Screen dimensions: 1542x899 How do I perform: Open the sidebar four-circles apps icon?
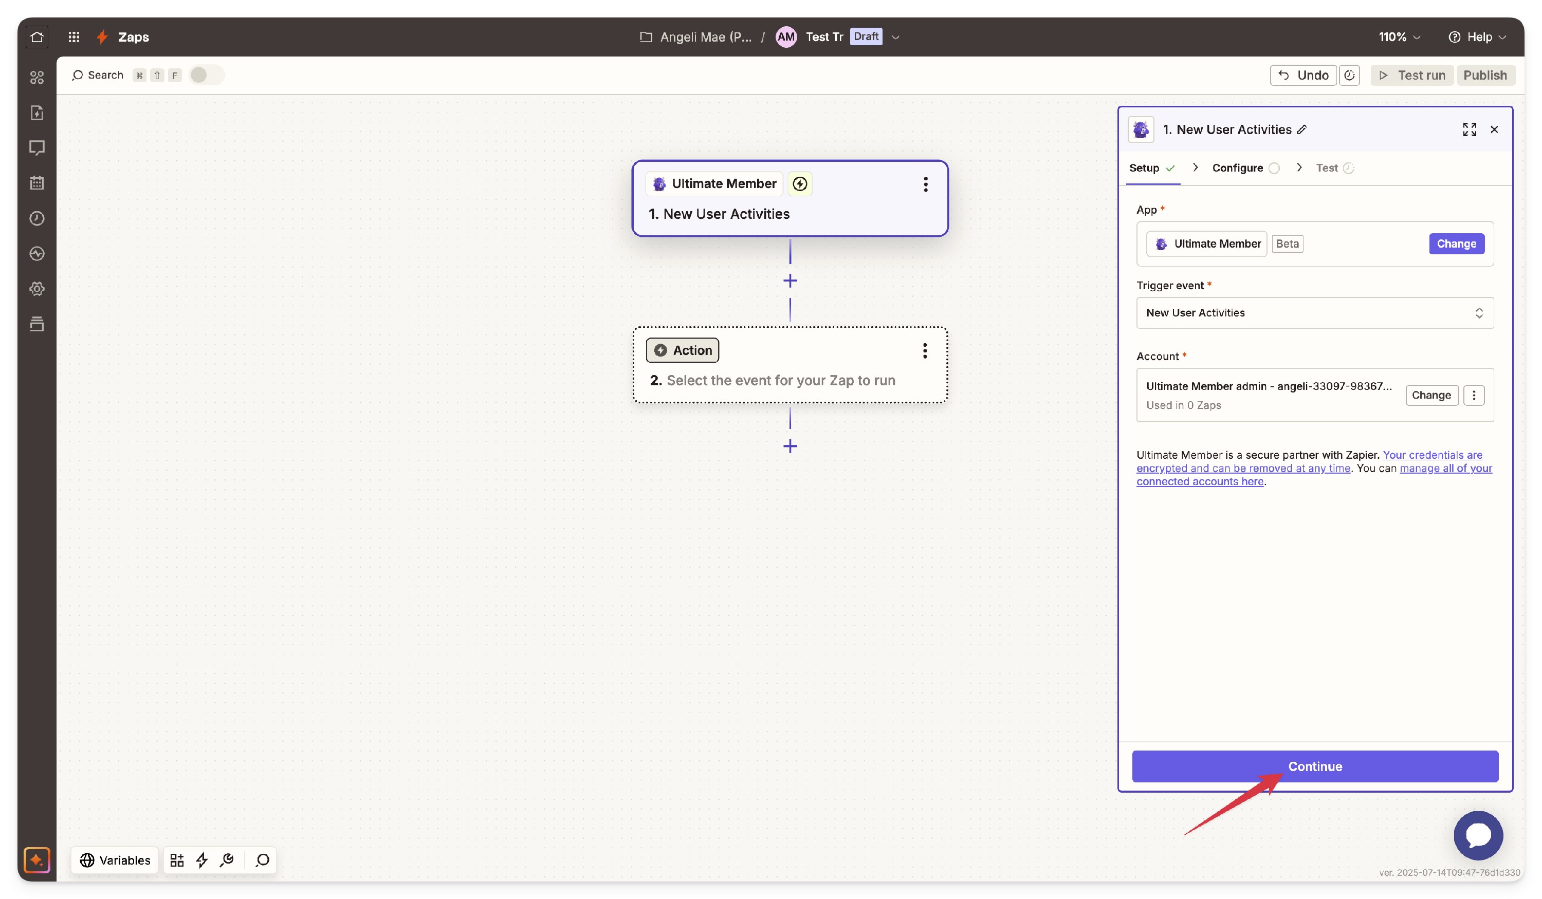point(36,77)
